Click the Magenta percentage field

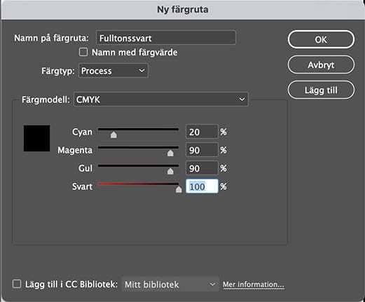(x=202, y=150)
